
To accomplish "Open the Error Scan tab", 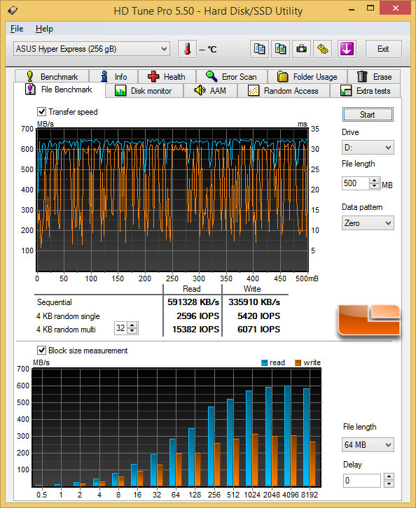I will click(x=232, y=77).
